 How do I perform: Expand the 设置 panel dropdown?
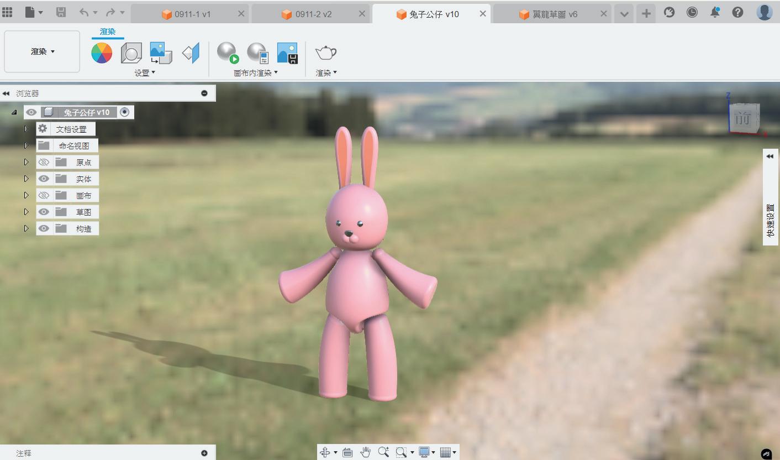point(145,72)
